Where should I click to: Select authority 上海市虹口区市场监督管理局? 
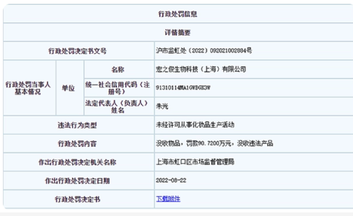[x=195, y=162]
